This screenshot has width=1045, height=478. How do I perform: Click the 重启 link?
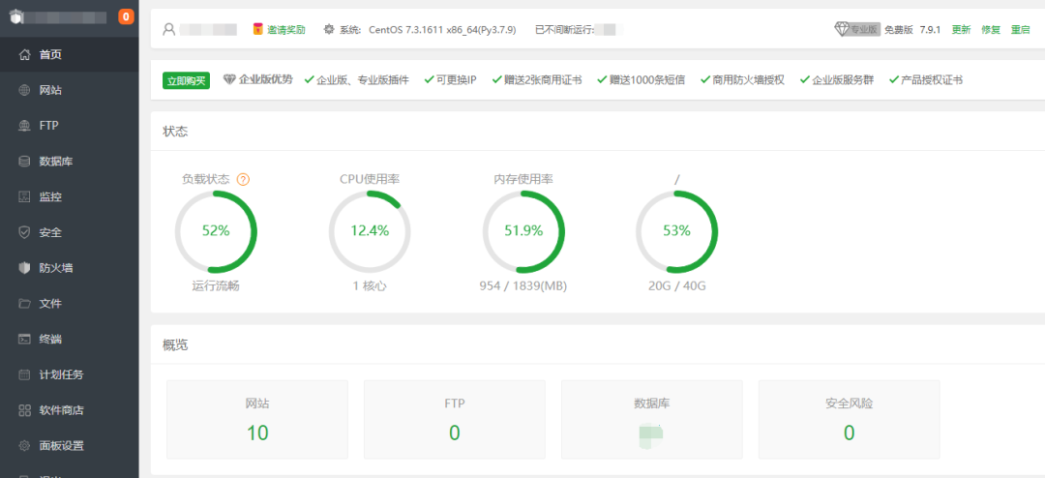coord(1020,29)
